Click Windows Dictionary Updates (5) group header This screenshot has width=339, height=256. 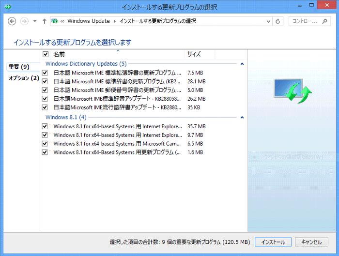click(86, 64)
